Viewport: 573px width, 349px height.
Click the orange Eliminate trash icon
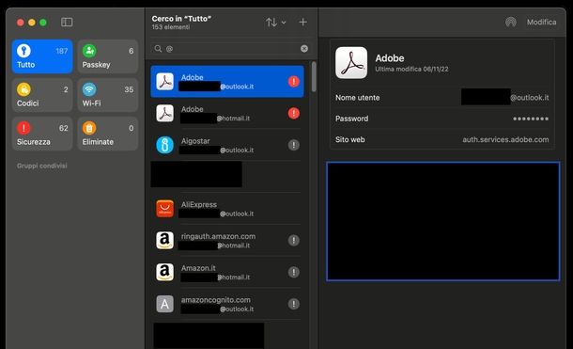(89, 128)
